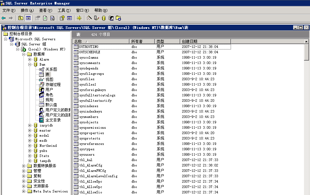
Task: Click the New Database cylinder icon
Action: [103, 18]
